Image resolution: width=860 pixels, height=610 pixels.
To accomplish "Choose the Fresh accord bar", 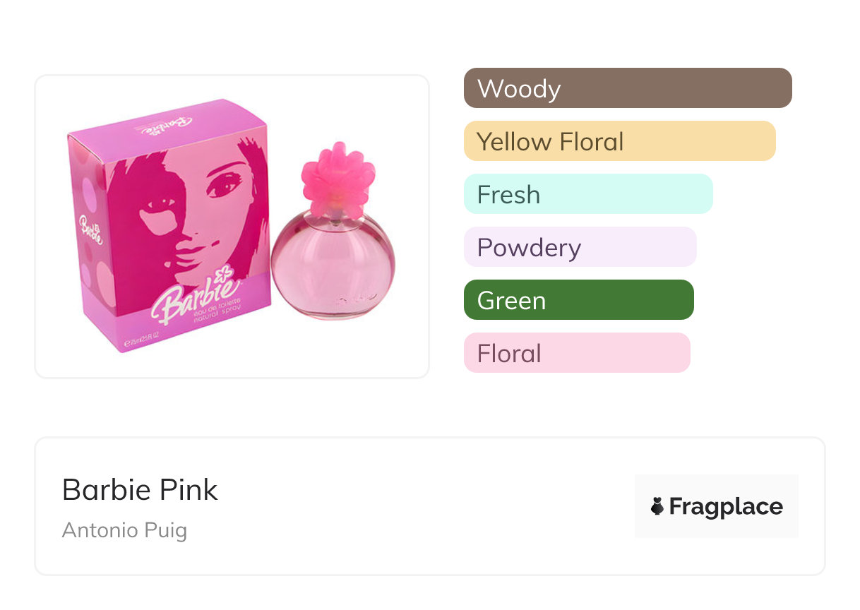I will tap(587, 194).
